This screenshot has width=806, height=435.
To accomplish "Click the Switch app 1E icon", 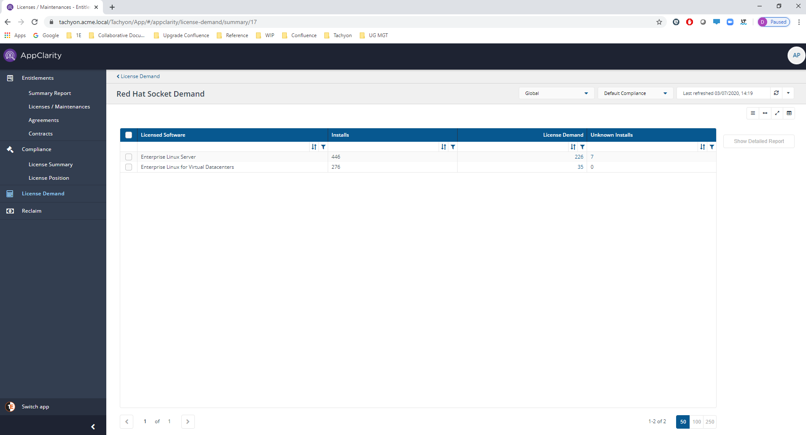I will (x=10, y=407).
